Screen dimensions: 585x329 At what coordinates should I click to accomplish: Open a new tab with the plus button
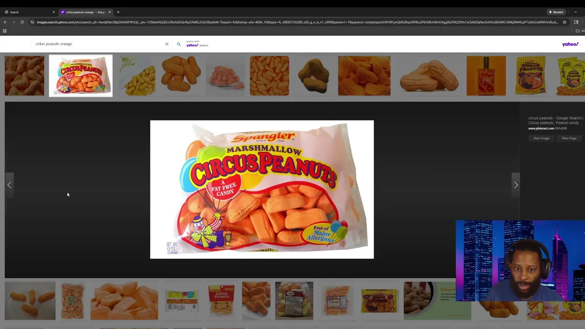tap(118, 12)
